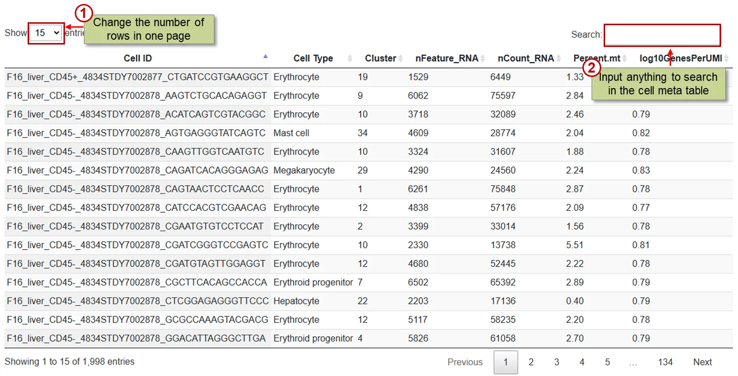Click the Cell Type sort arrows
The image size is (738, 376).
tap(350, 59)
